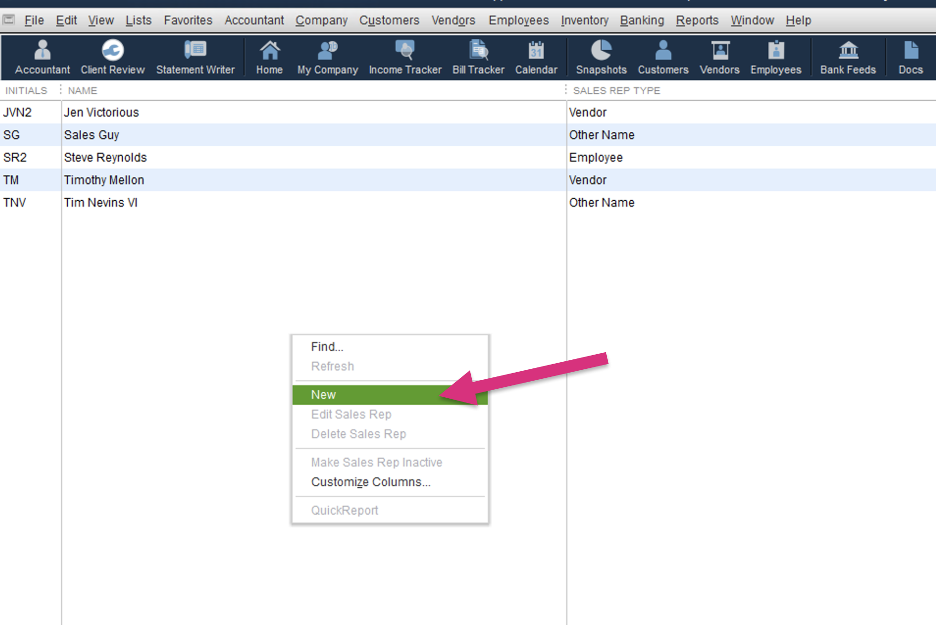
Task: Expand the Banking menu
Action: [x=642, y=20]
